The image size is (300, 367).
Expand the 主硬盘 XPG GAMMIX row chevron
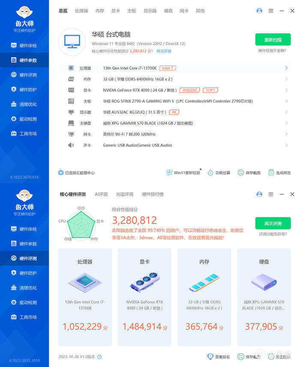pos(286,123)
